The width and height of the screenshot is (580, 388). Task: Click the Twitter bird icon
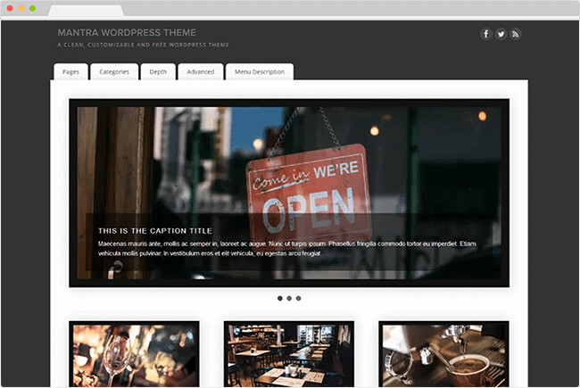pyautogui.click(x=501, y=34)
